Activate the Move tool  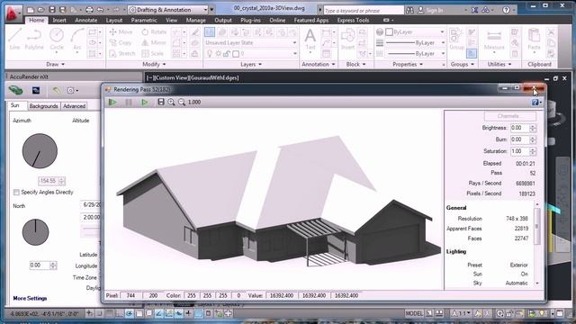click(121, 32)
